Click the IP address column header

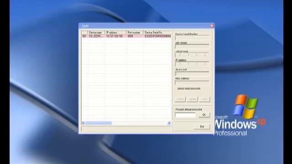(x=115, y=32)
